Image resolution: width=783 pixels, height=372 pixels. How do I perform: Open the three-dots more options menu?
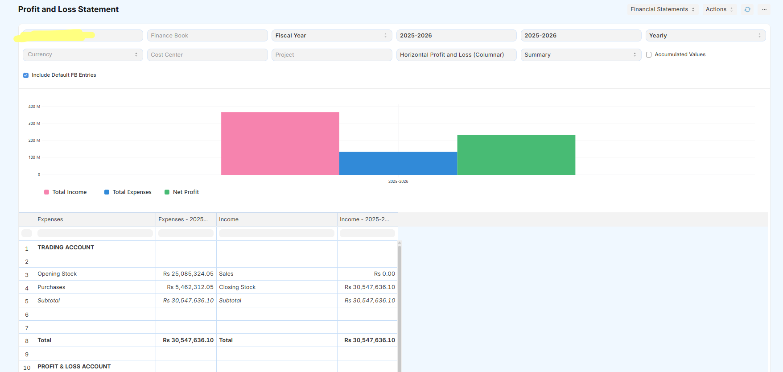point(764,9)
